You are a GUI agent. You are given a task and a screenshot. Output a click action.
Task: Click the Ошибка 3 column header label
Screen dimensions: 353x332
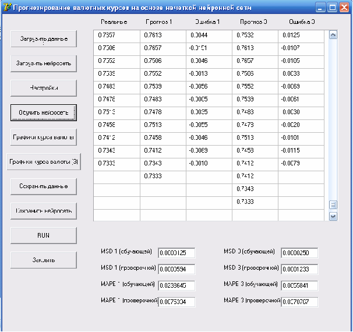(302, 22)
